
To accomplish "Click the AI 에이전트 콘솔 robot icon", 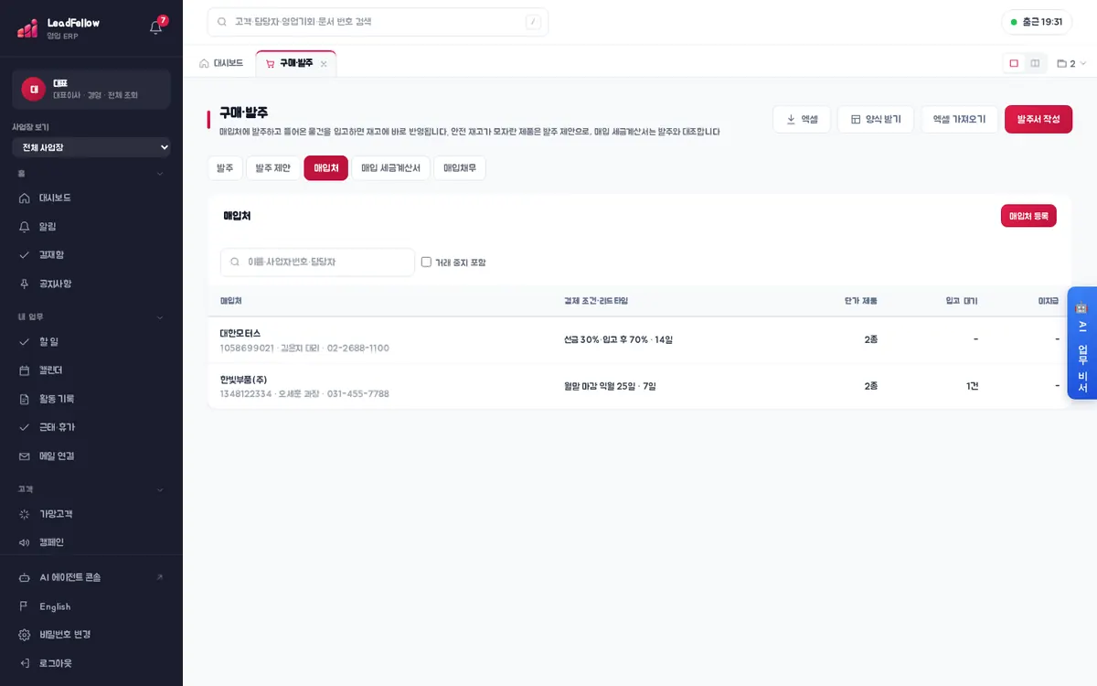I will (25, 577).
